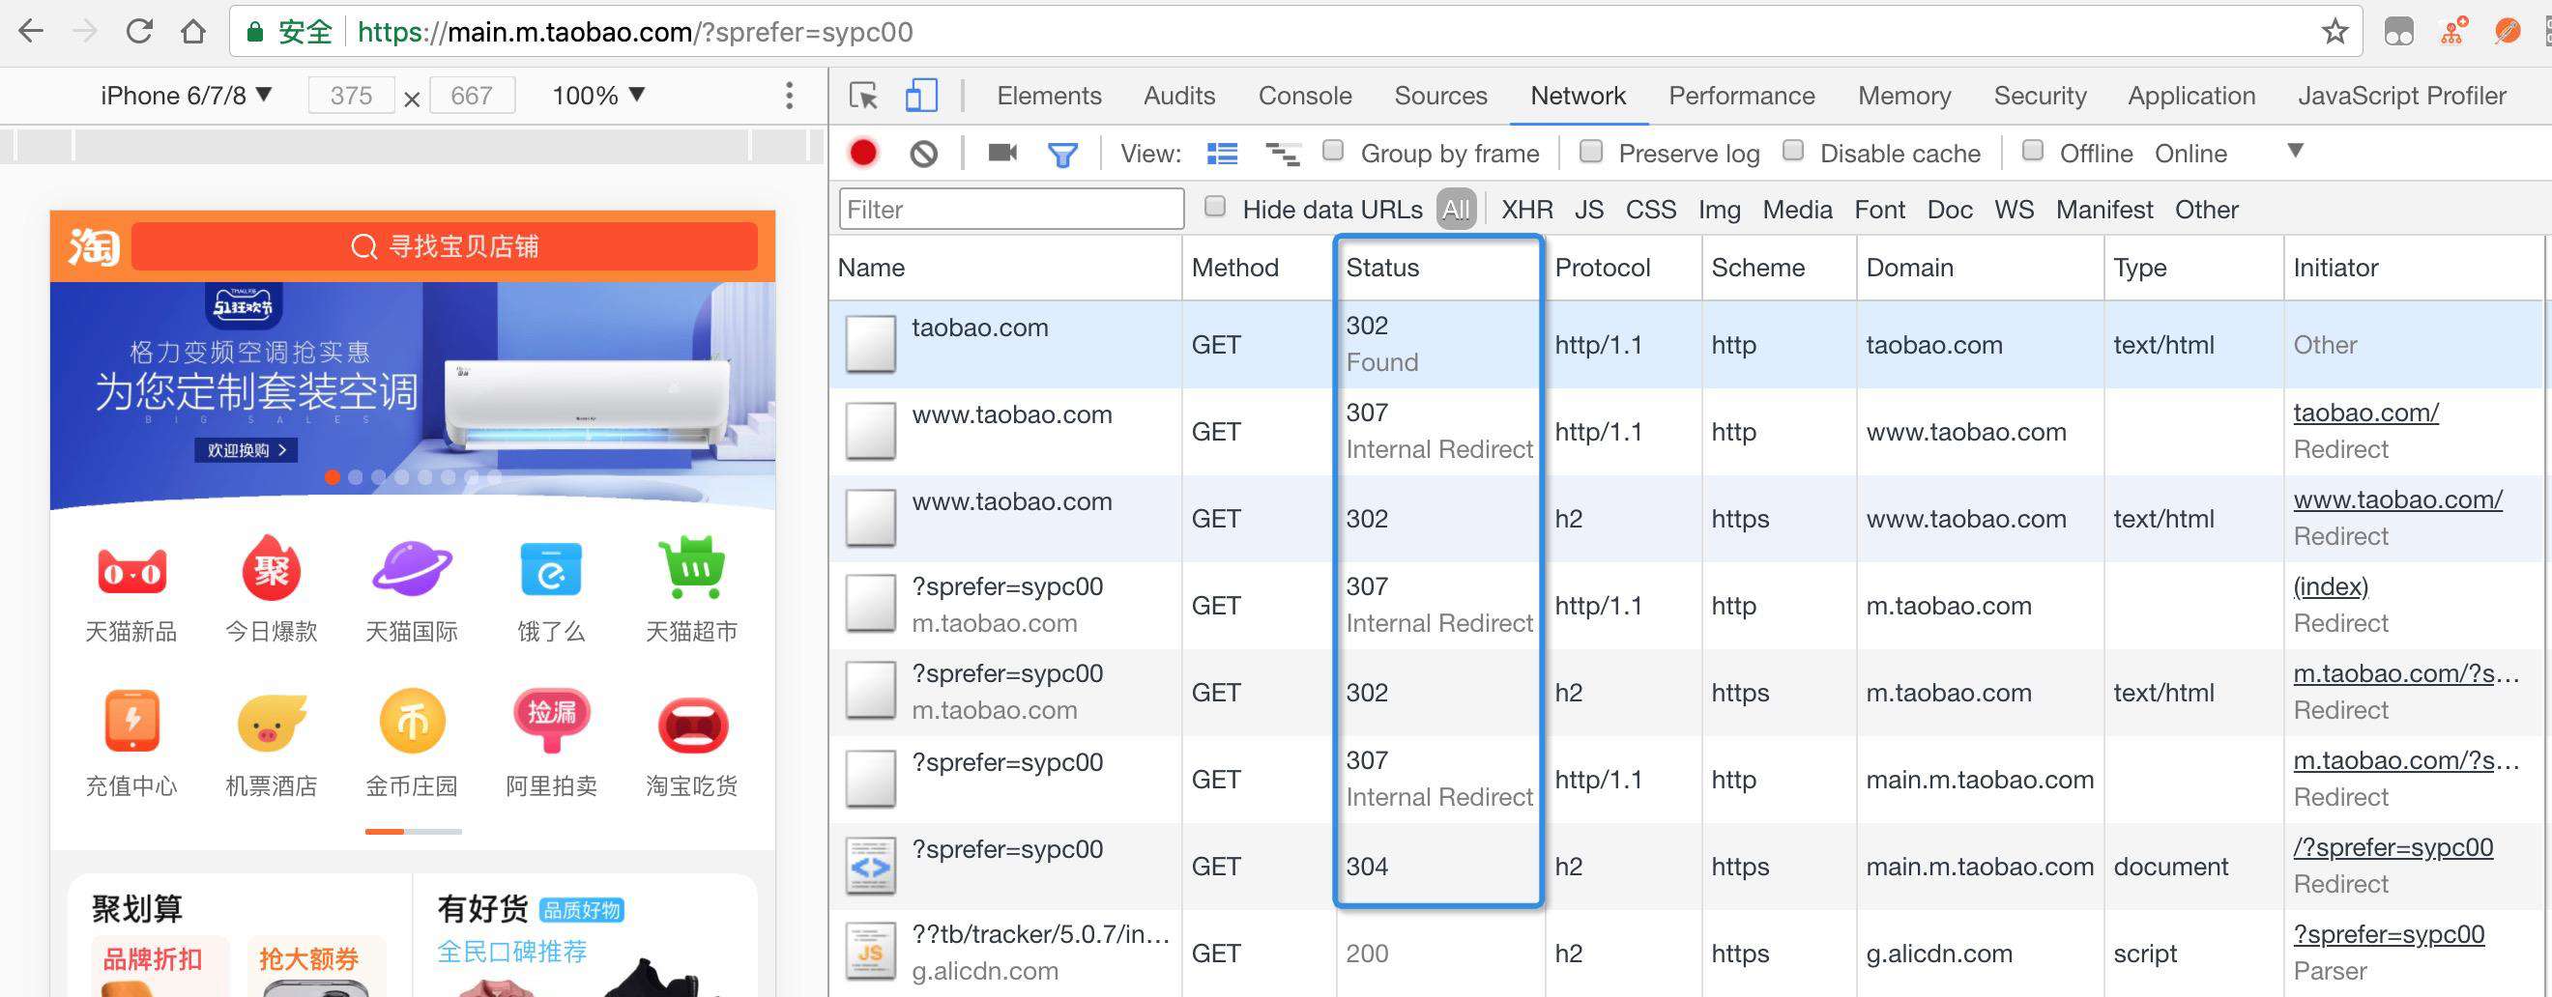Toggle the device toolbar icon
The height and width of the screenshot is (997, 2552).
[x=920, y=96]
